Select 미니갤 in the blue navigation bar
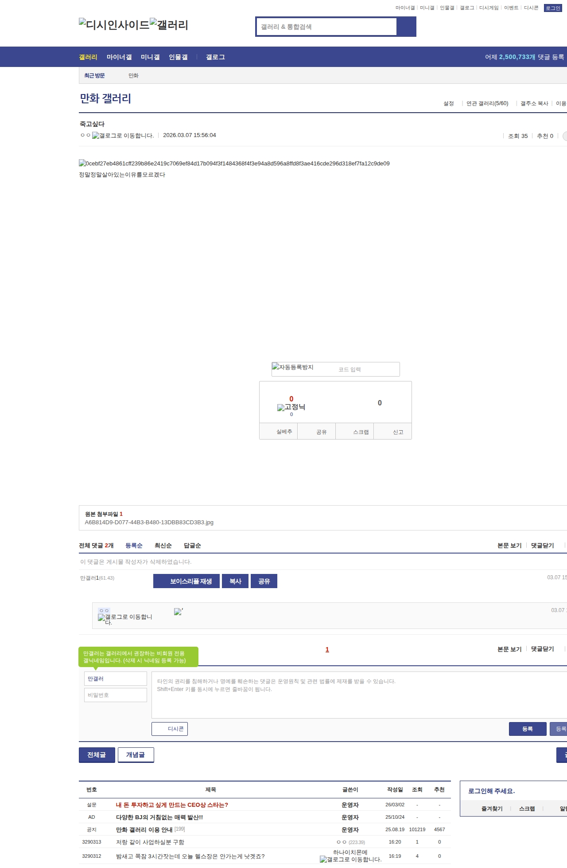The image size is (567, 868). click(x=150, y=57)
